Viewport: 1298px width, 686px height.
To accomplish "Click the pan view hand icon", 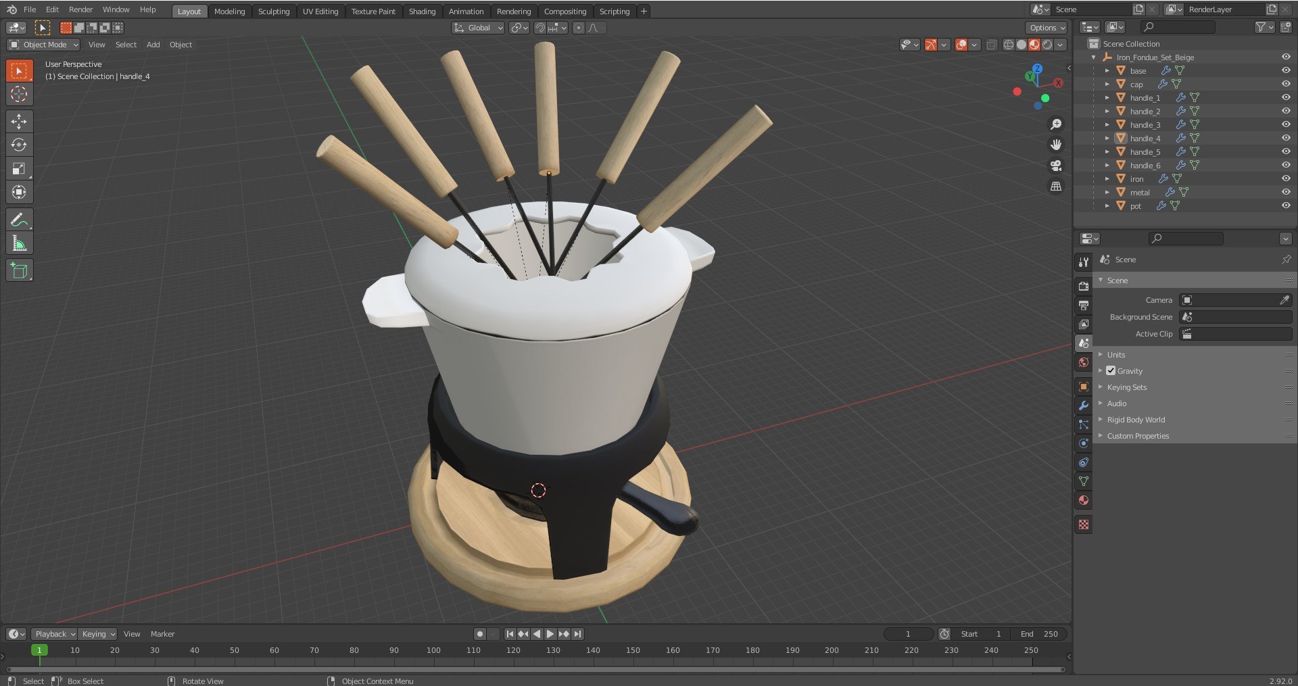I will pyautogui.click(x=1056, y=145).
